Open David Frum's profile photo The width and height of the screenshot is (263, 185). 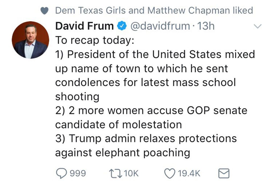coord(30,40)
